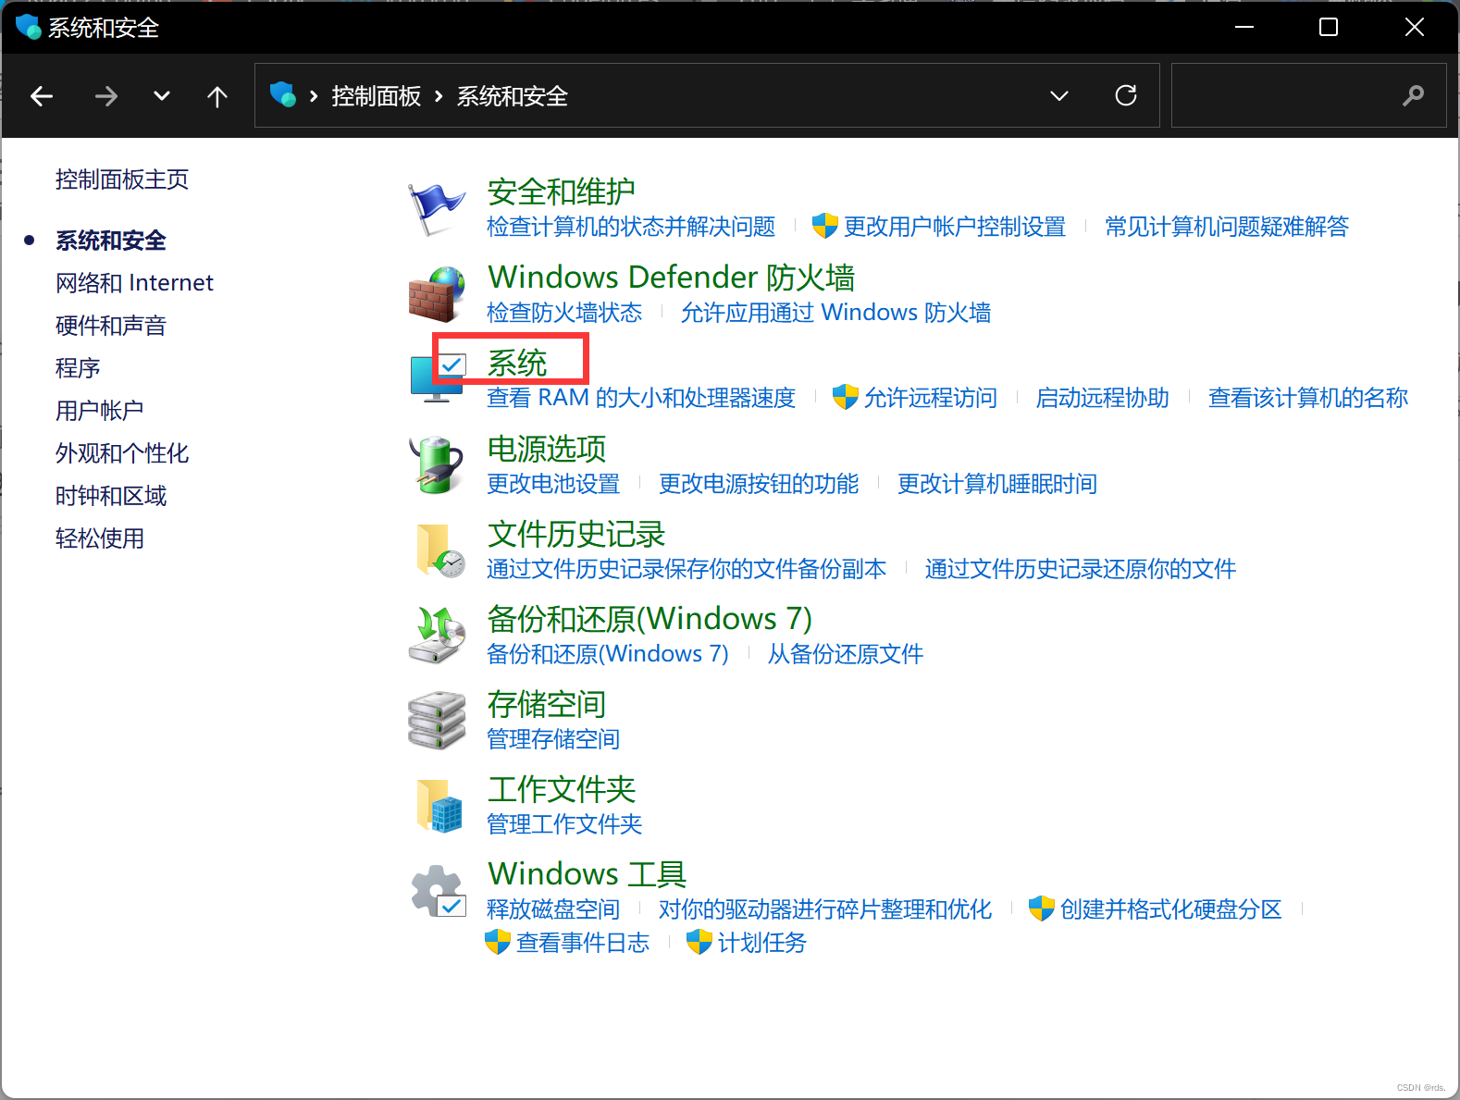Click the Backup and Restore drive icon
This screenshot has height=1100, width=1460.
pos(437,635)
